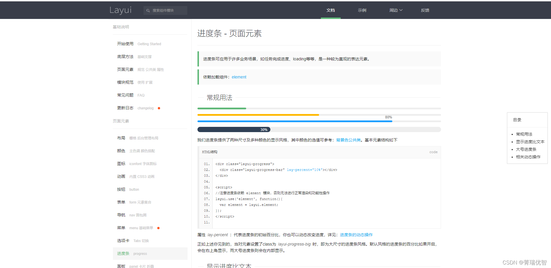Open 选项卡 Tabs sidebar entry

click(x=150, y=241)
